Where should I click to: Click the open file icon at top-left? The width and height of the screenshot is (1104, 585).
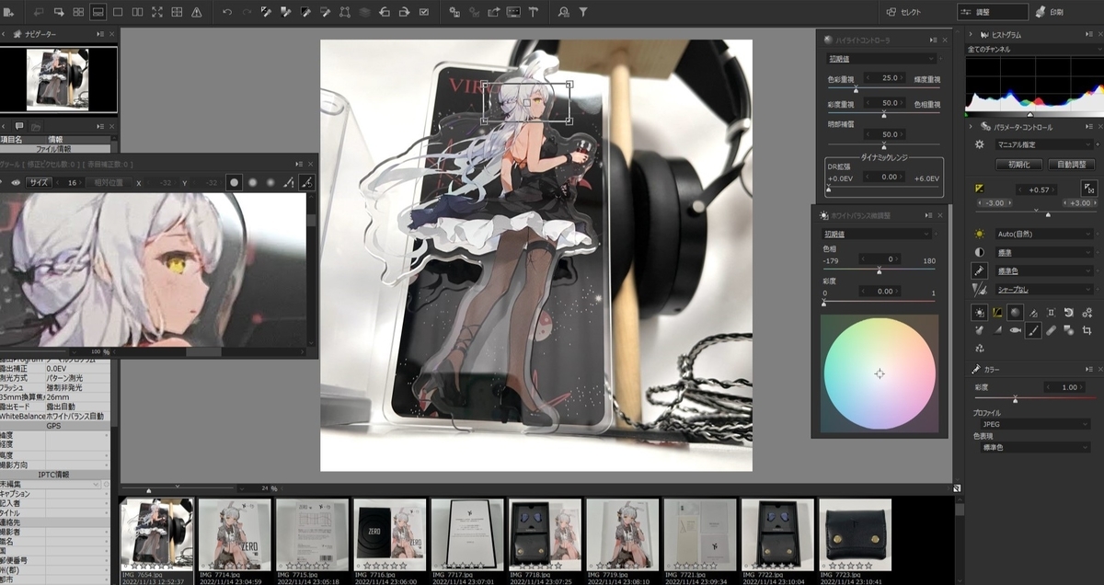pos(9,12)
